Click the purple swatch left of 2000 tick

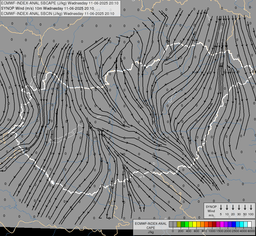coord(226,224)
